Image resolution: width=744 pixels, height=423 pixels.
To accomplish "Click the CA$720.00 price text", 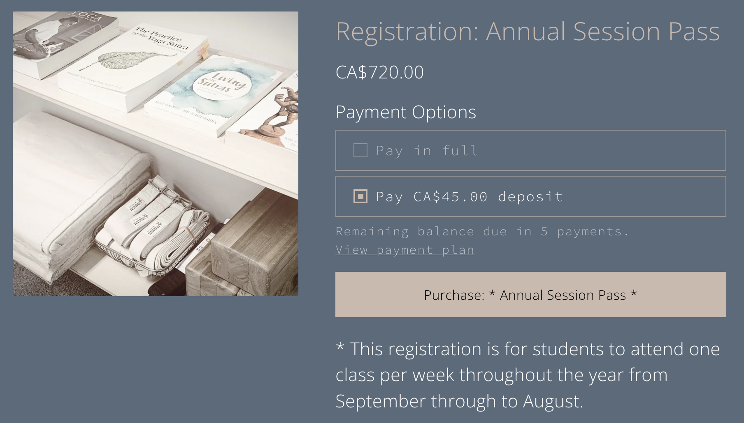I will pos(379,72).
